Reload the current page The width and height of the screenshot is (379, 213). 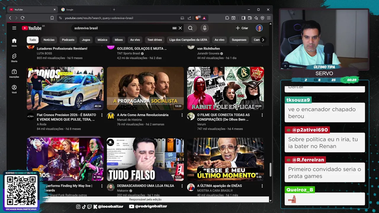click(x=23, y=18)
